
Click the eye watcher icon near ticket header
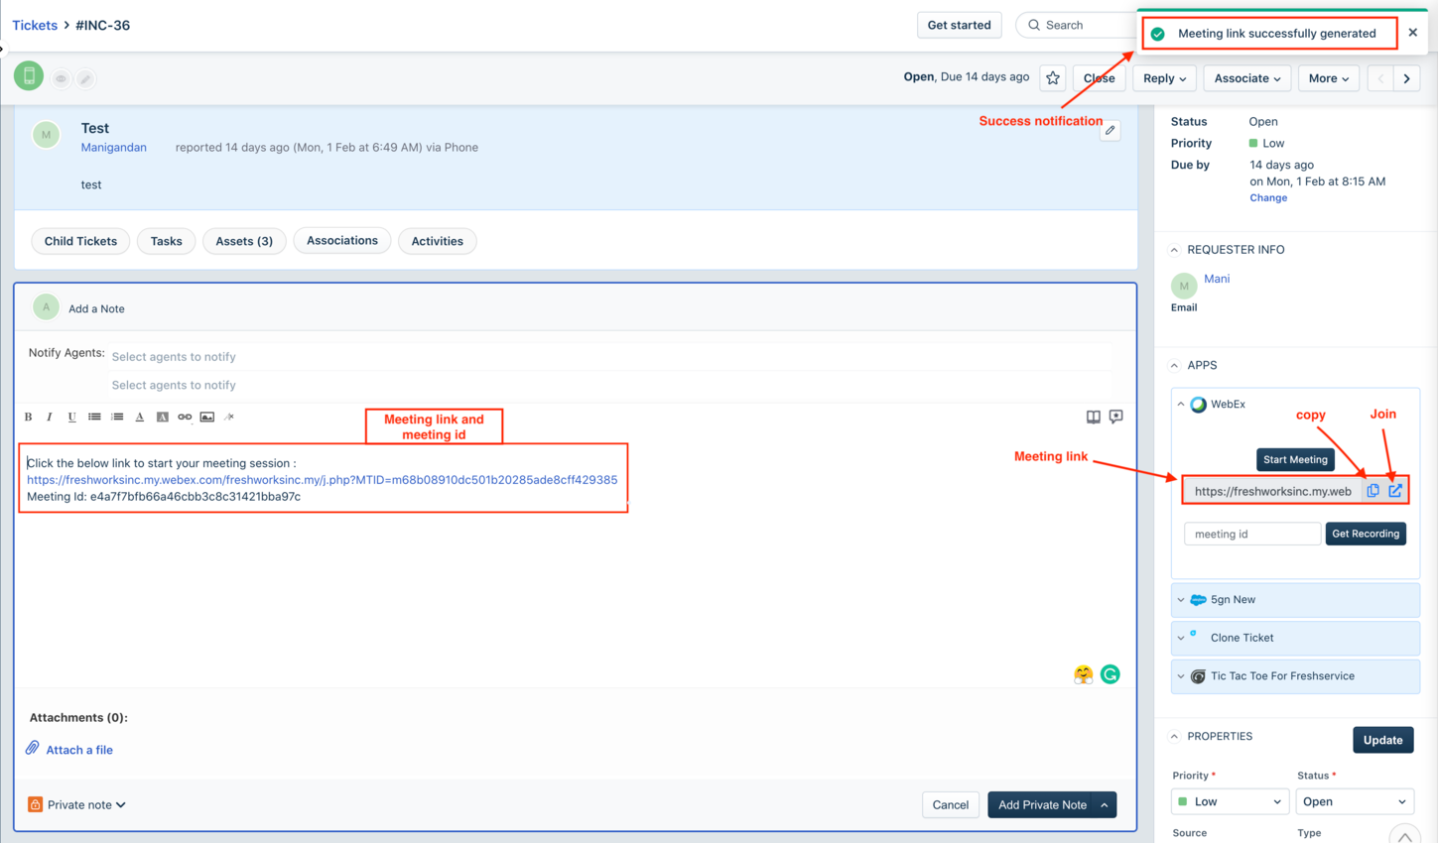click(62, 78)
